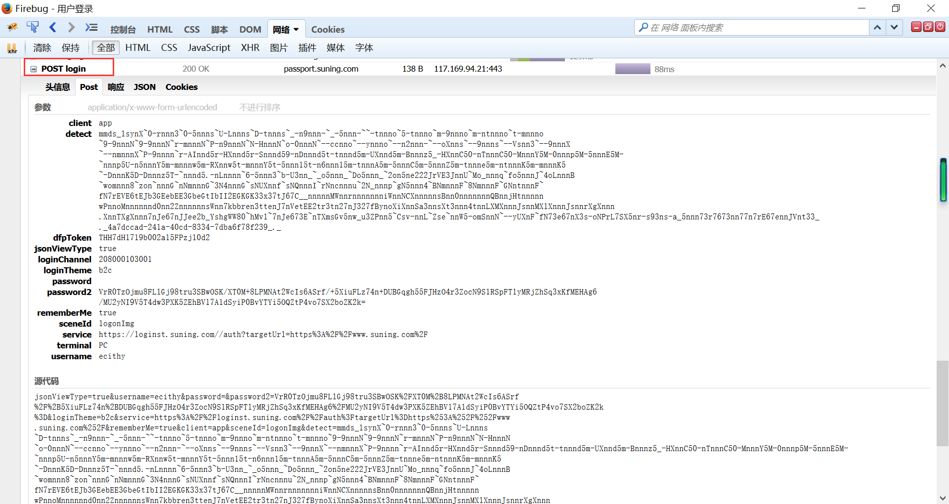Screen dimensions: 949x504
Task: Open the Cookies panel tab
Action: pyautogui.click(x=328, y=30)
